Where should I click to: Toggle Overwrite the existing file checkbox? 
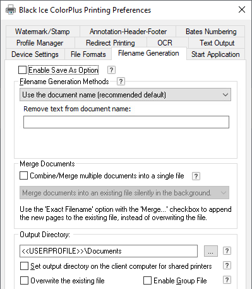(x=24, y=281)
